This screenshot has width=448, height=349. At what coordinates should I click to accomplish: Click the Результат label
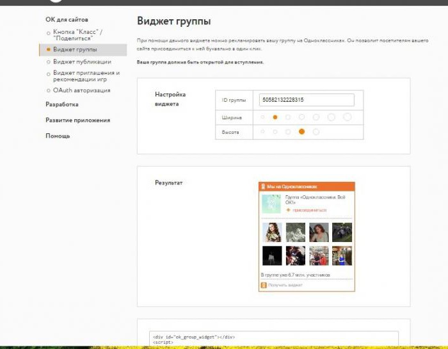click(x=168, y=183)
